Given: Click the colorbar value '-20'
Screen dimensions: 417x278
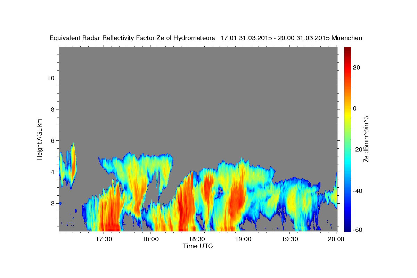Looking at the screenshot, I should click(x=358, y=149).
